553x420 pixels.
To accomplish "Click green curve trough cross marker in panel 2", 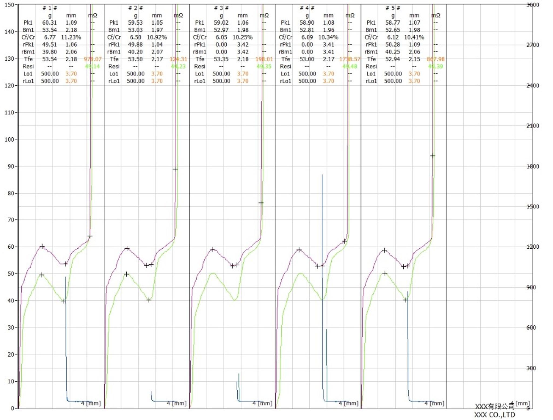I will [x=149, y=300].
